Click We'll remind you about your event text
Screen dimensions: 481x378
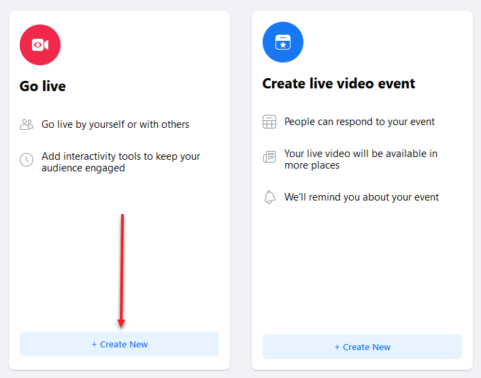click(362, 197)
